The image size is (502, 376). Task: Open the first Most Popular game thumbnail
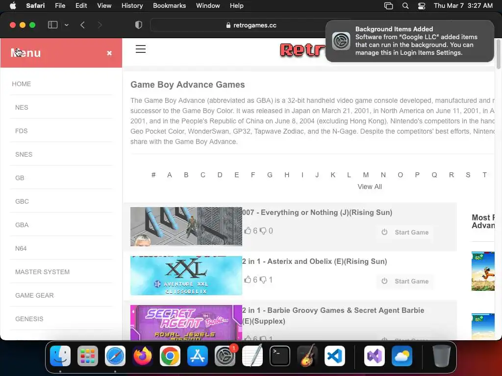click(483, 271)
